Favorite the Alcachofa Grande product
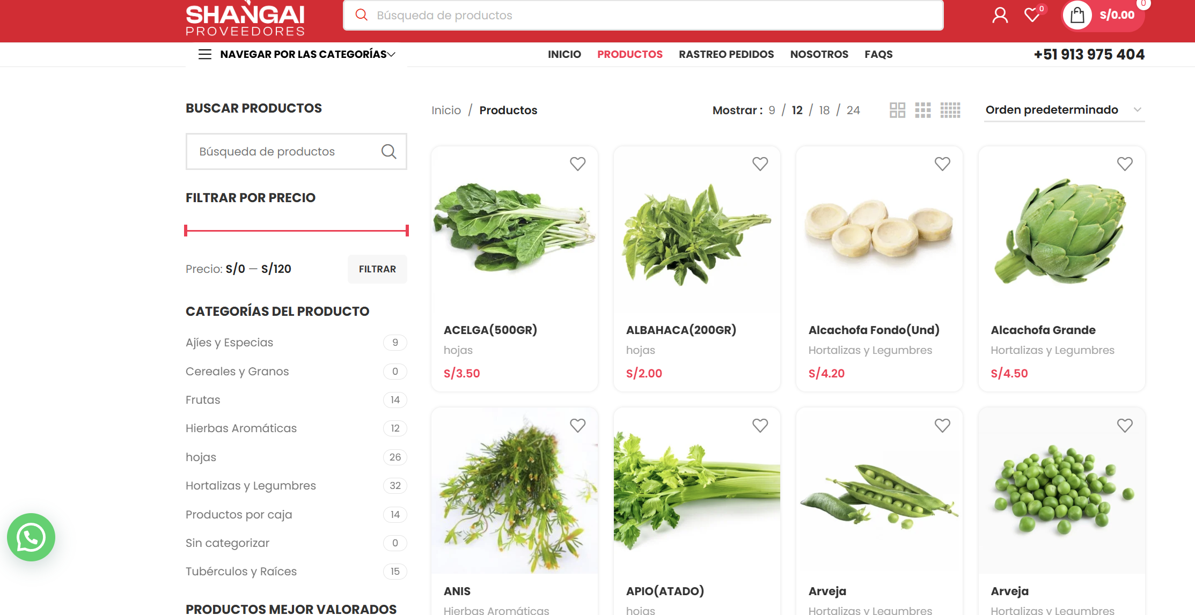The image size is (1195, 615). pos(1125,164)
